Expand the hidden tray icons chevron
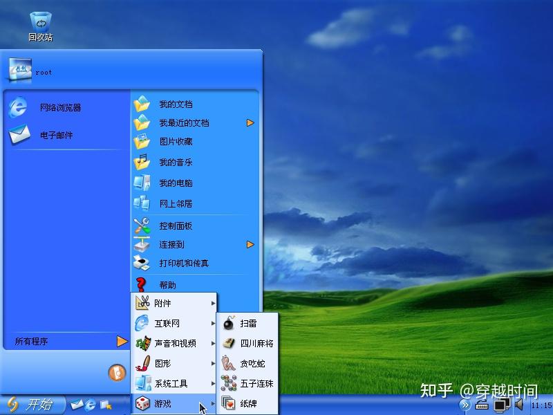 pyautogui.click(x=465, y=405)
